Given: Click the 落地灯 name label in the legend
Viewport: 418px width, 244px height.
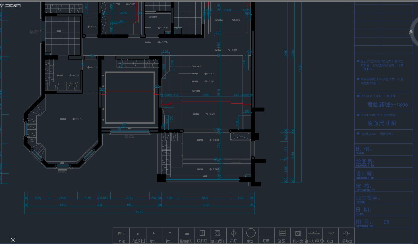Looking at the screenshot, I should [347, 241].
